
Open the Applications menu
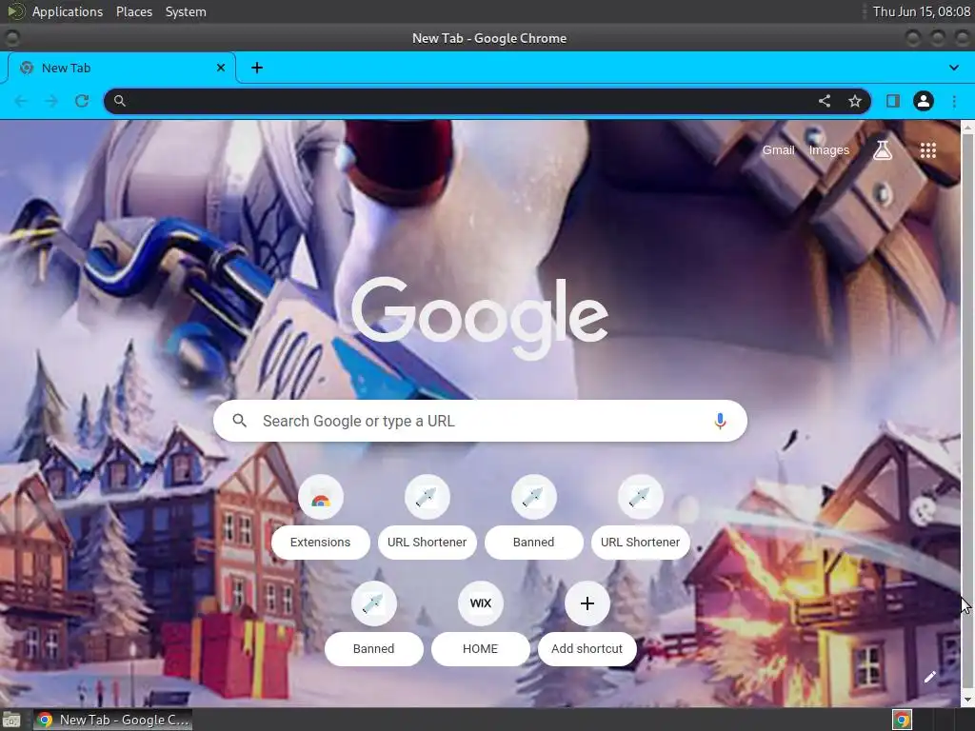pyautogui.click(x=68, y=11)
